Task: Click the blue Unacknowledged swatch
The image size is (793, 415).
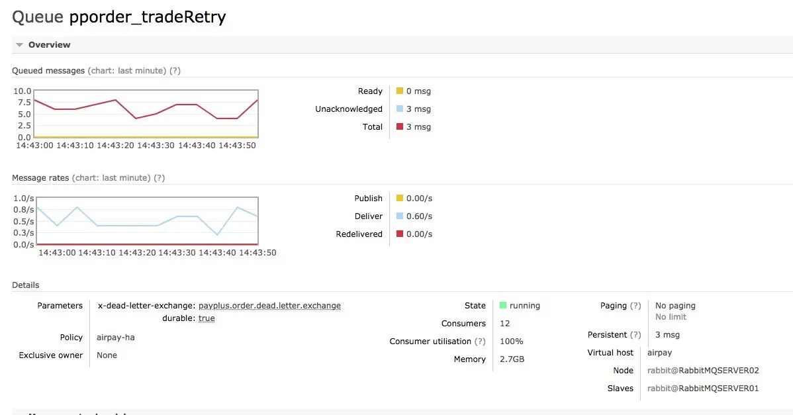Action: point(400,109)
